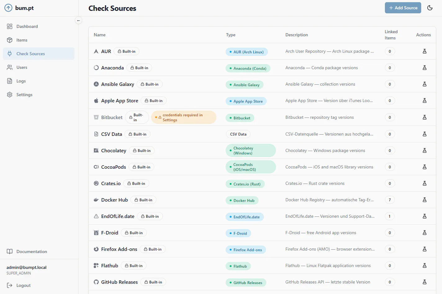
Task: Test the EndOfLife.date source
Action: (424, 216)
